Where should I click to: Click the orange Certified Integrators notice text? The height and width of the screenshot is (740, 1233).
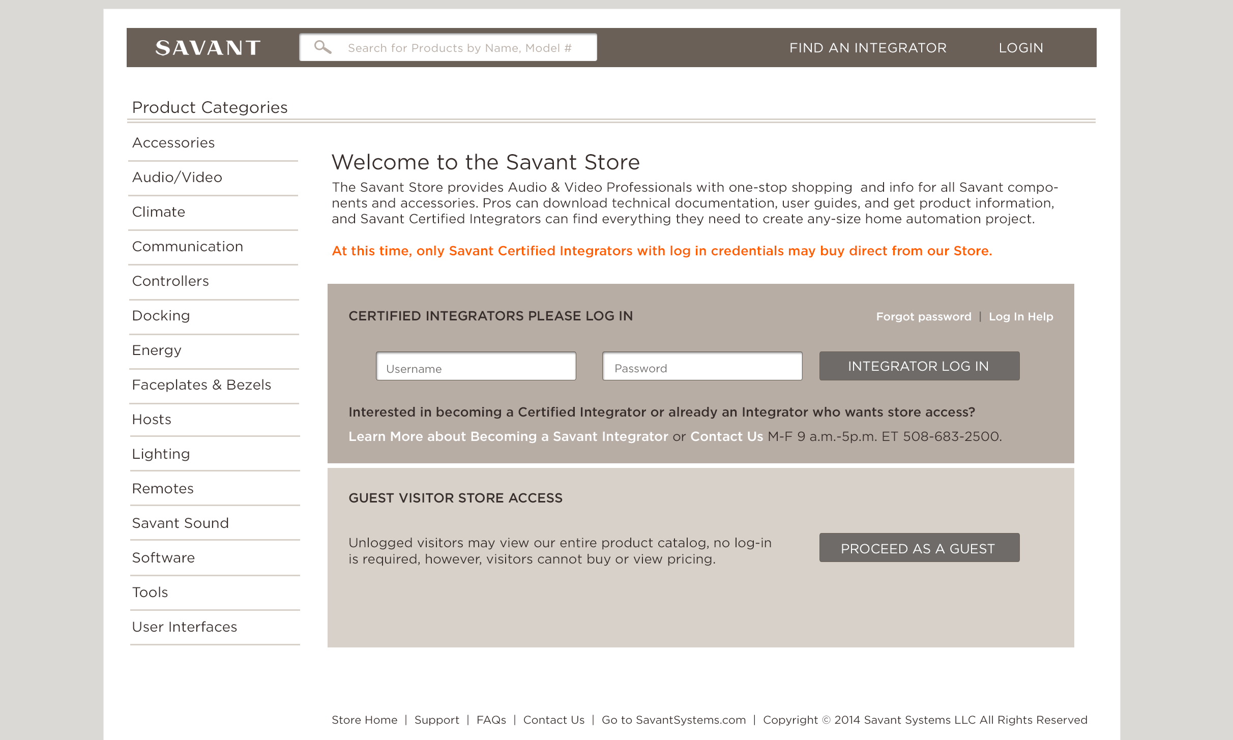pyautogui.click(x=662, y=251)
